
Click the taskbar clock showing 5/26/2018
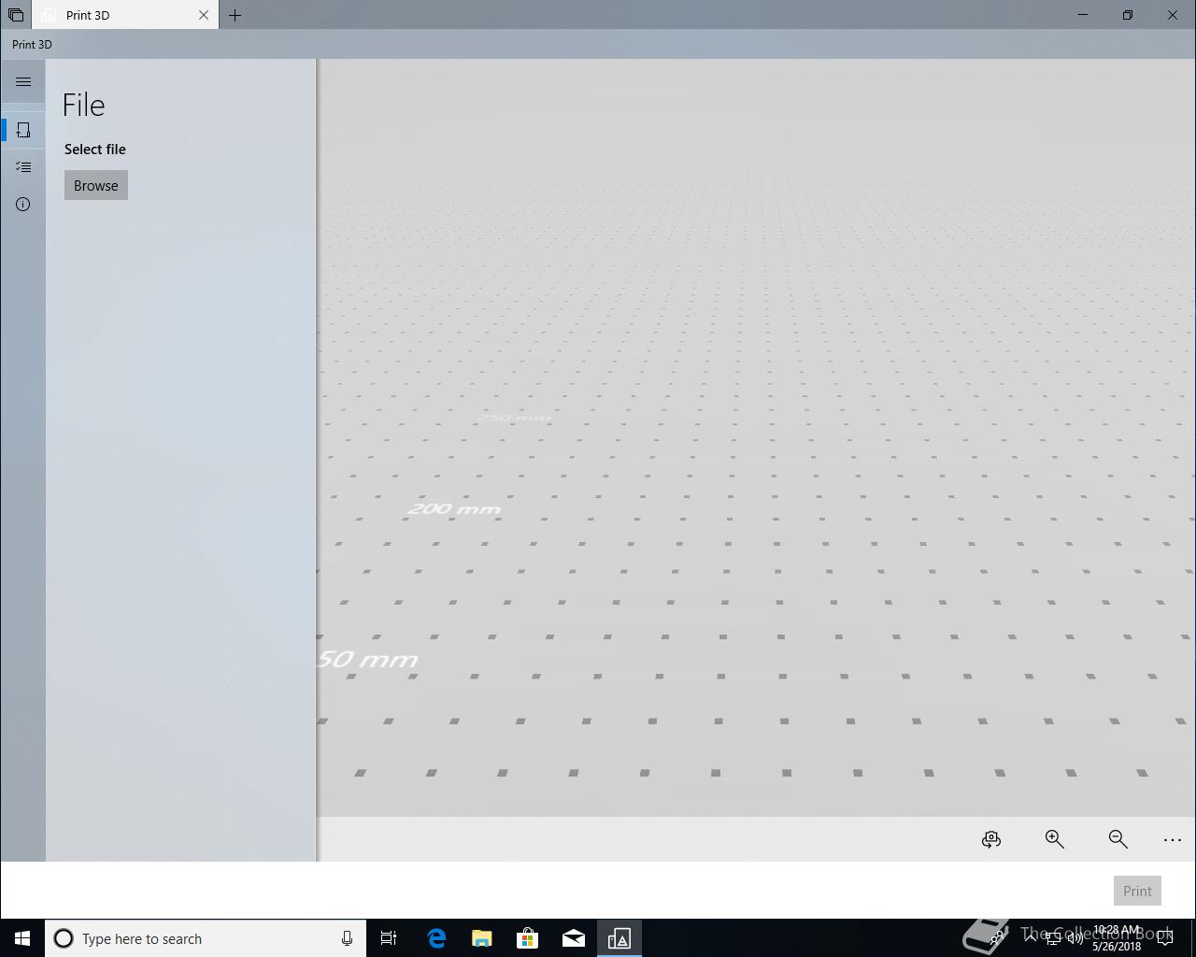(1117, 938)
